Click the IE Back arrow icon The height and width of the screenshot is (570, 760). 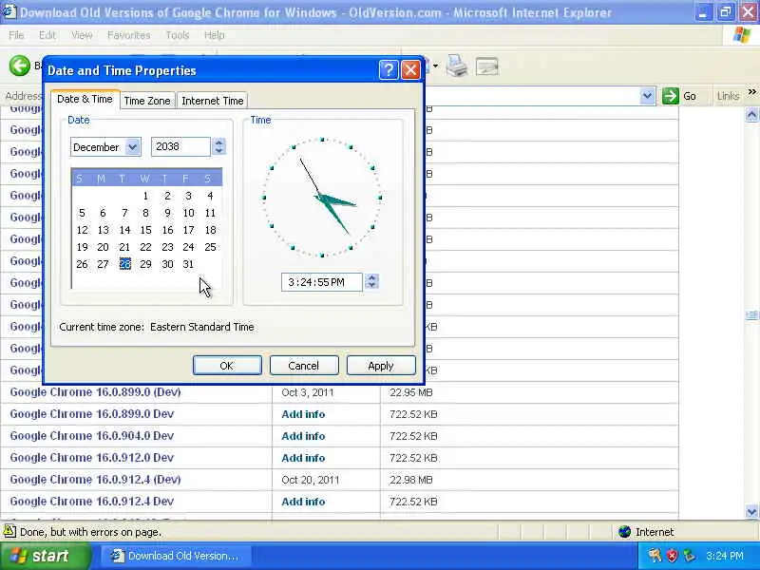coord(20,66)
